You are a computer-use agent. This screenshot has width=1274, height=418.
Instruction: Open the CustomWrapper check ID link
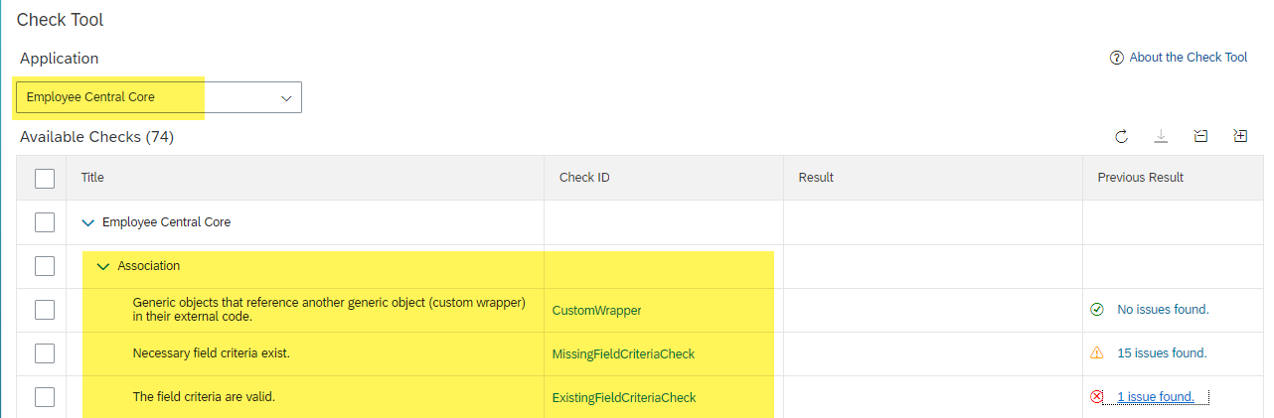[596, 310]
